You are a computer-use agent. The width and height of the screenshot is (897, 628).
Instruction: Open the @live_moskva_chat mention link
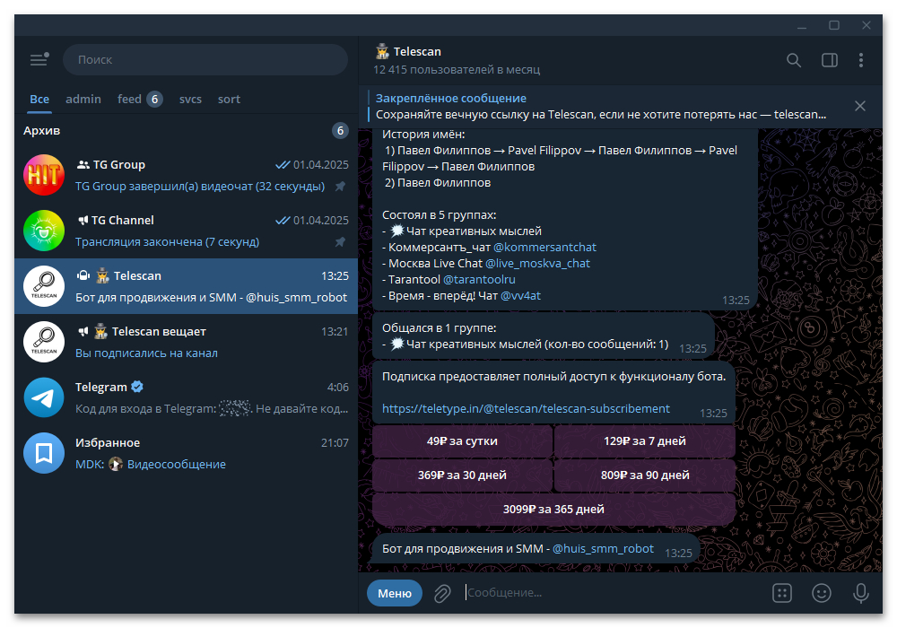[x=537, y=263]
